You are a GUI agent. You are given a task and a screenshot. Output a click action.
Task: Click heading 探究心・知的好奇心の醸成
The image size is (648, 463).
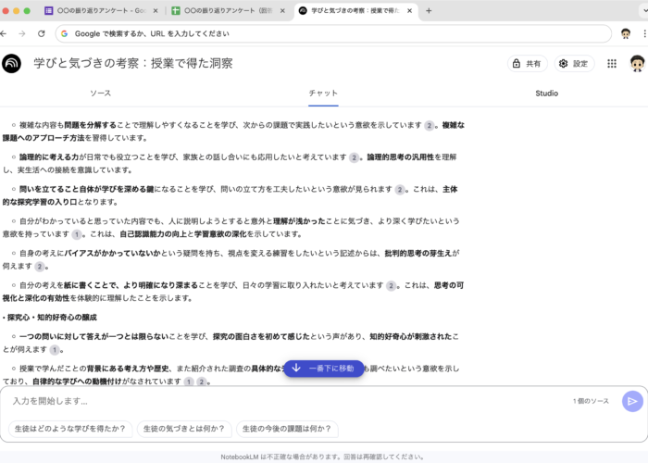pos(52,318)
